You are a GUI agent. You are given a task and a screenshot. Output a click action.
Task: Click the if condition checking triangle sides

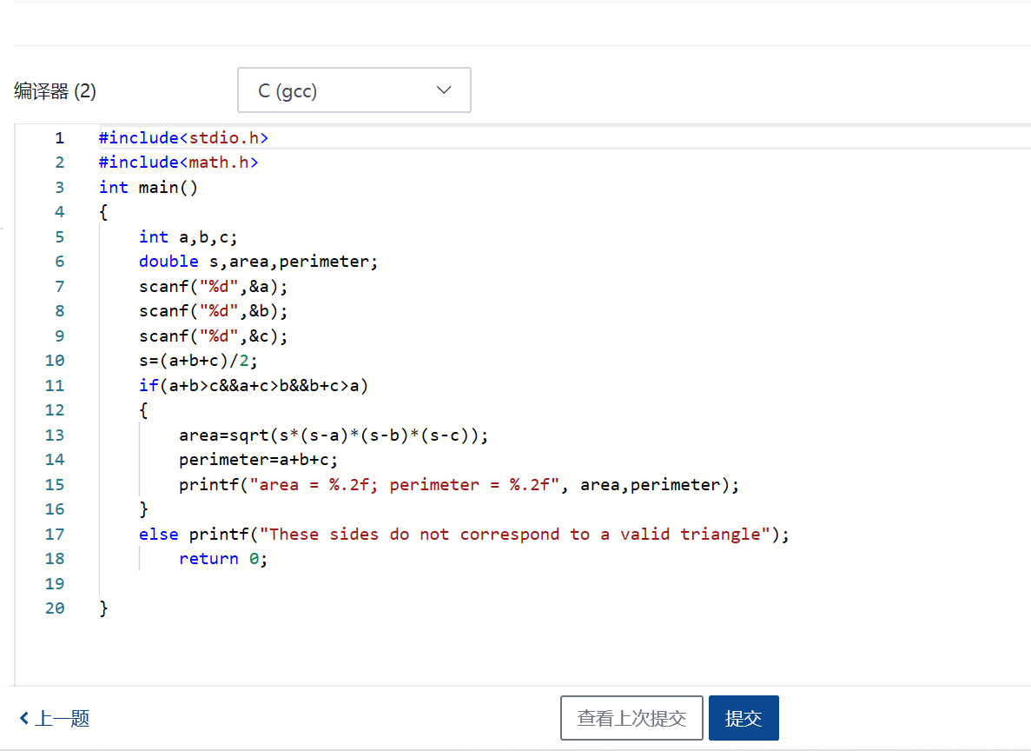pyautogui.click(x=253, y=385)
